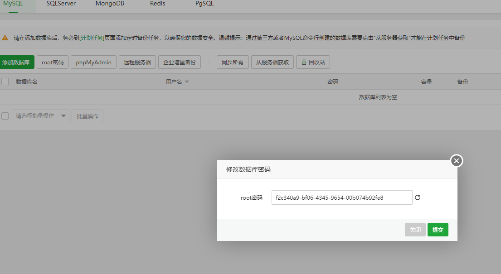Click 从服务器获取 button

272,62
